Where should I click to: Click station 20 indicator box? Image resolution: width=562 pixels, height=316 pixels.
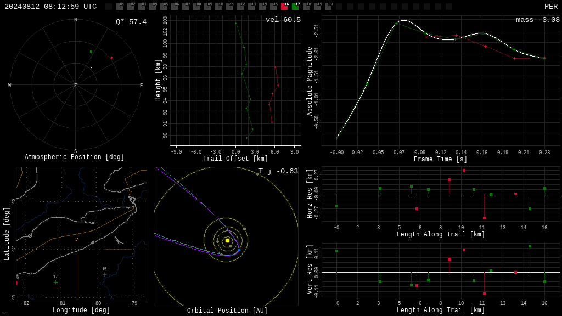coord(328,7)
